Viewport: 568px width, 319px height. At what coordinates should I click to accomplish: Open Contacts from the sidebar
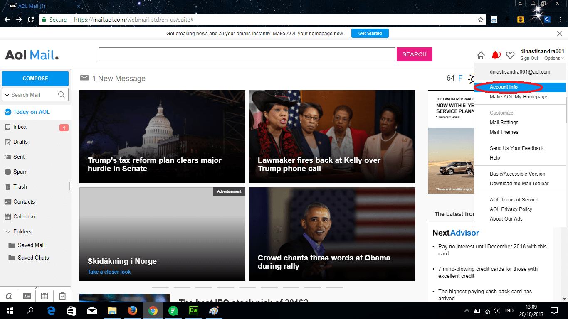(x=24, y=202)
